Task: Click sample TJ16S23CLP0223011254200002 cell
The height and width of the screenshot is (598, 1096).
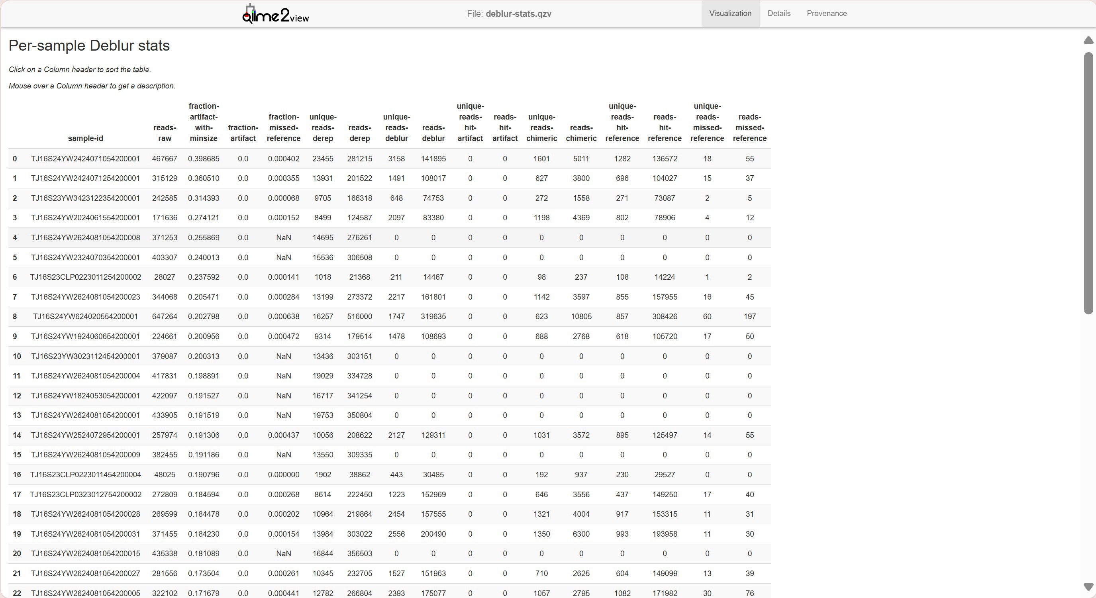Action: (85, 277)
